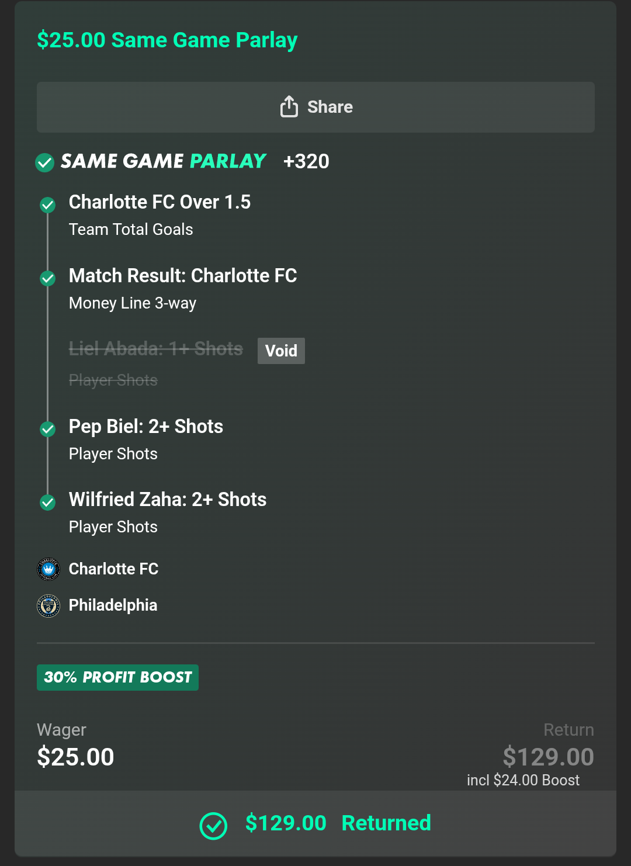Screen dimensions: 631x866
Task: Open the Match Result: Charlotte FC leg
Action: tap(183, 276)
